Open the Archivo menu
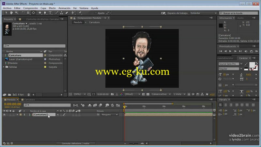The image size is (261, 147). pos(7,8)
